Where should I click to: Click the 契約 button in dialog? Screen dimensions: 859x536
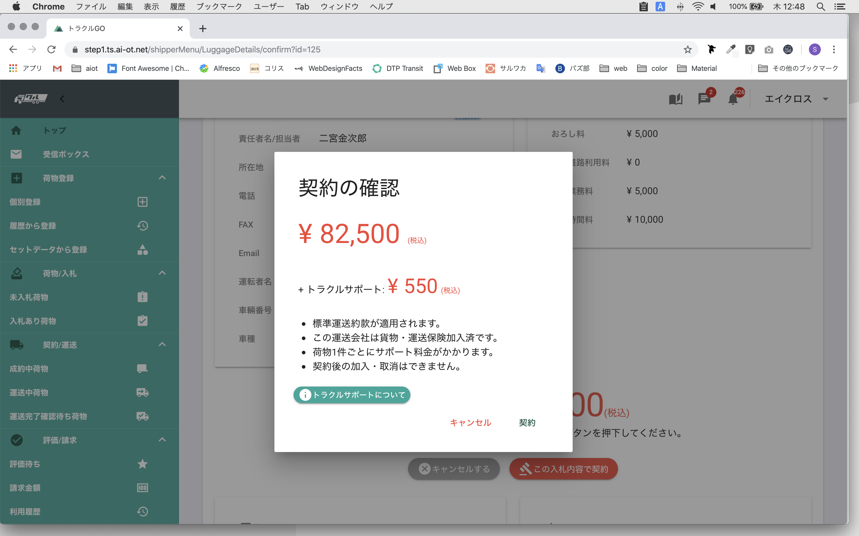[527, 423]
